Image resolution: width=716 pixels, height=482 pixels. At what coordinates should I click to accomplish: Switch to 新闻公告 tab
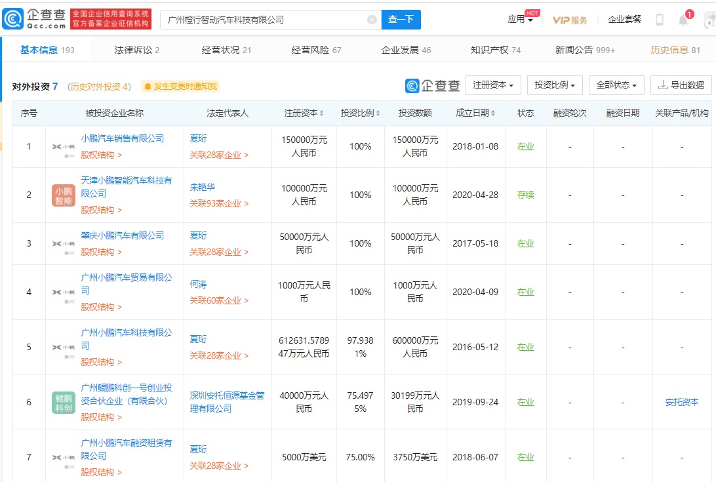tap(585, 50)
